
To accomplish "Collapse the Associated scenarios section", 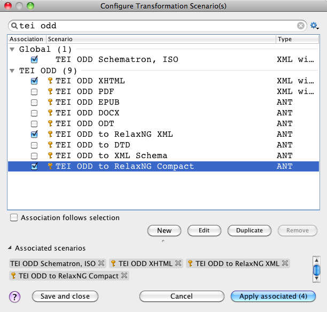I will (10, 248).
